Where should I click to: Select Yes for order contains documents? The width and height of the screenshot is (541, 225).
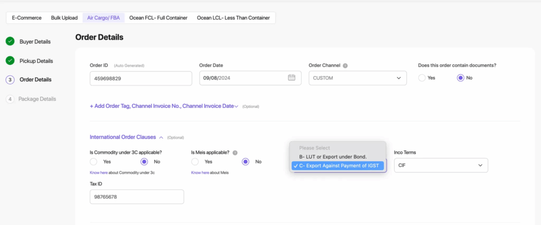coord(422,78)
